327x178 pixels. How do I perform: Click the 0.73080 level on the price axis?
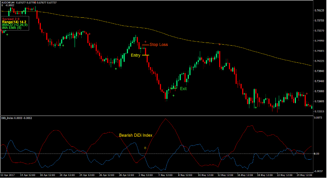click(x=319, y=91)
